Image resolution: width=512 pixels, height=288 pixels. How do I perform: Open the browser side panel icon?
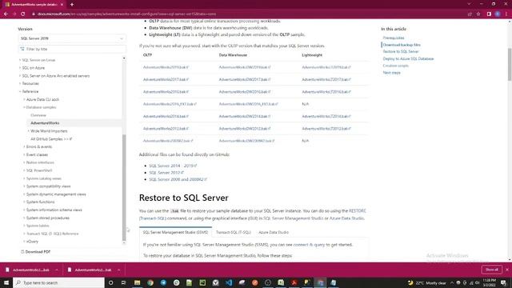(489, 14)
